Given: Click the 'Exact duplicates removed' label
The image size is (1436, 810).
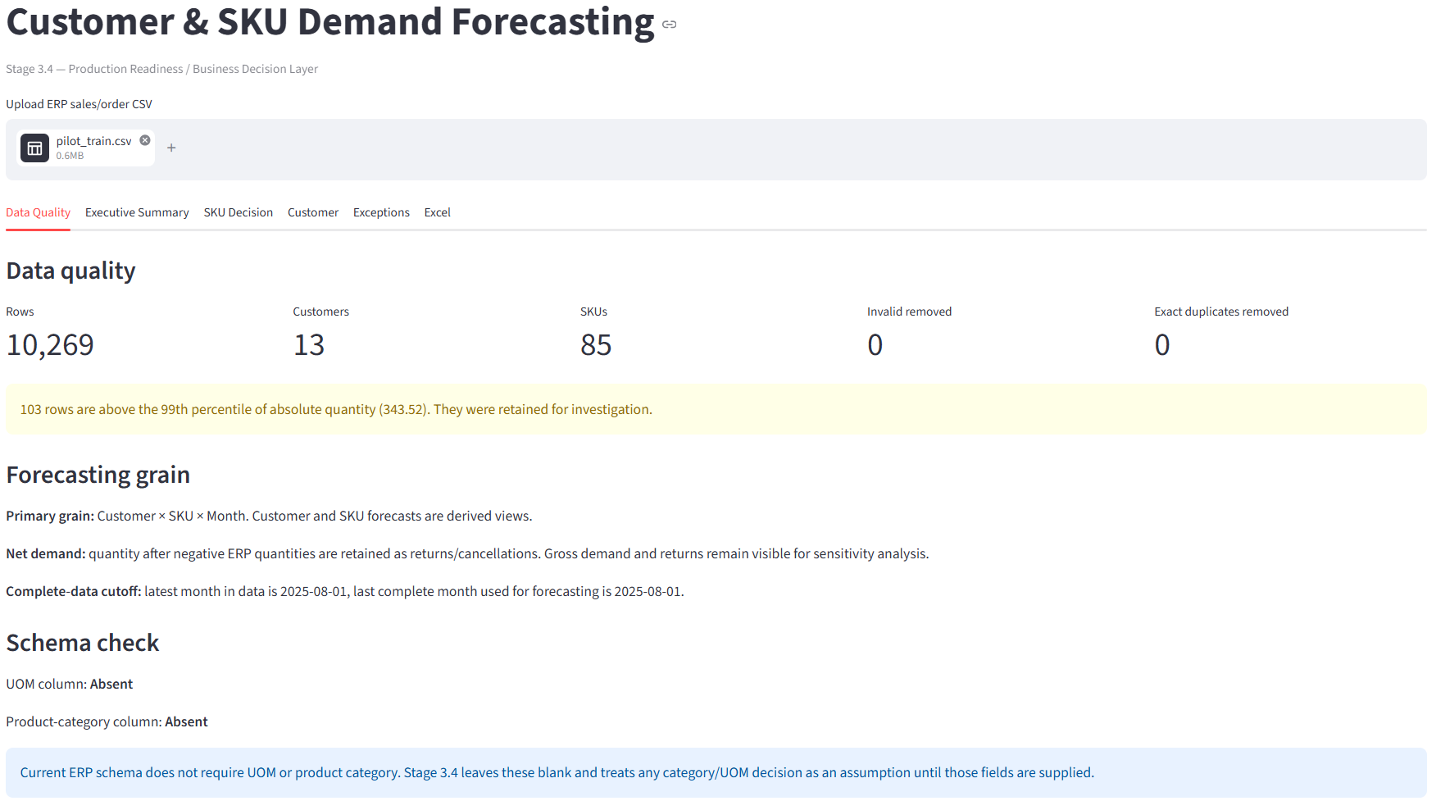Looking at the screenshot, I should pyautogui.click(x=1221, y=312).
